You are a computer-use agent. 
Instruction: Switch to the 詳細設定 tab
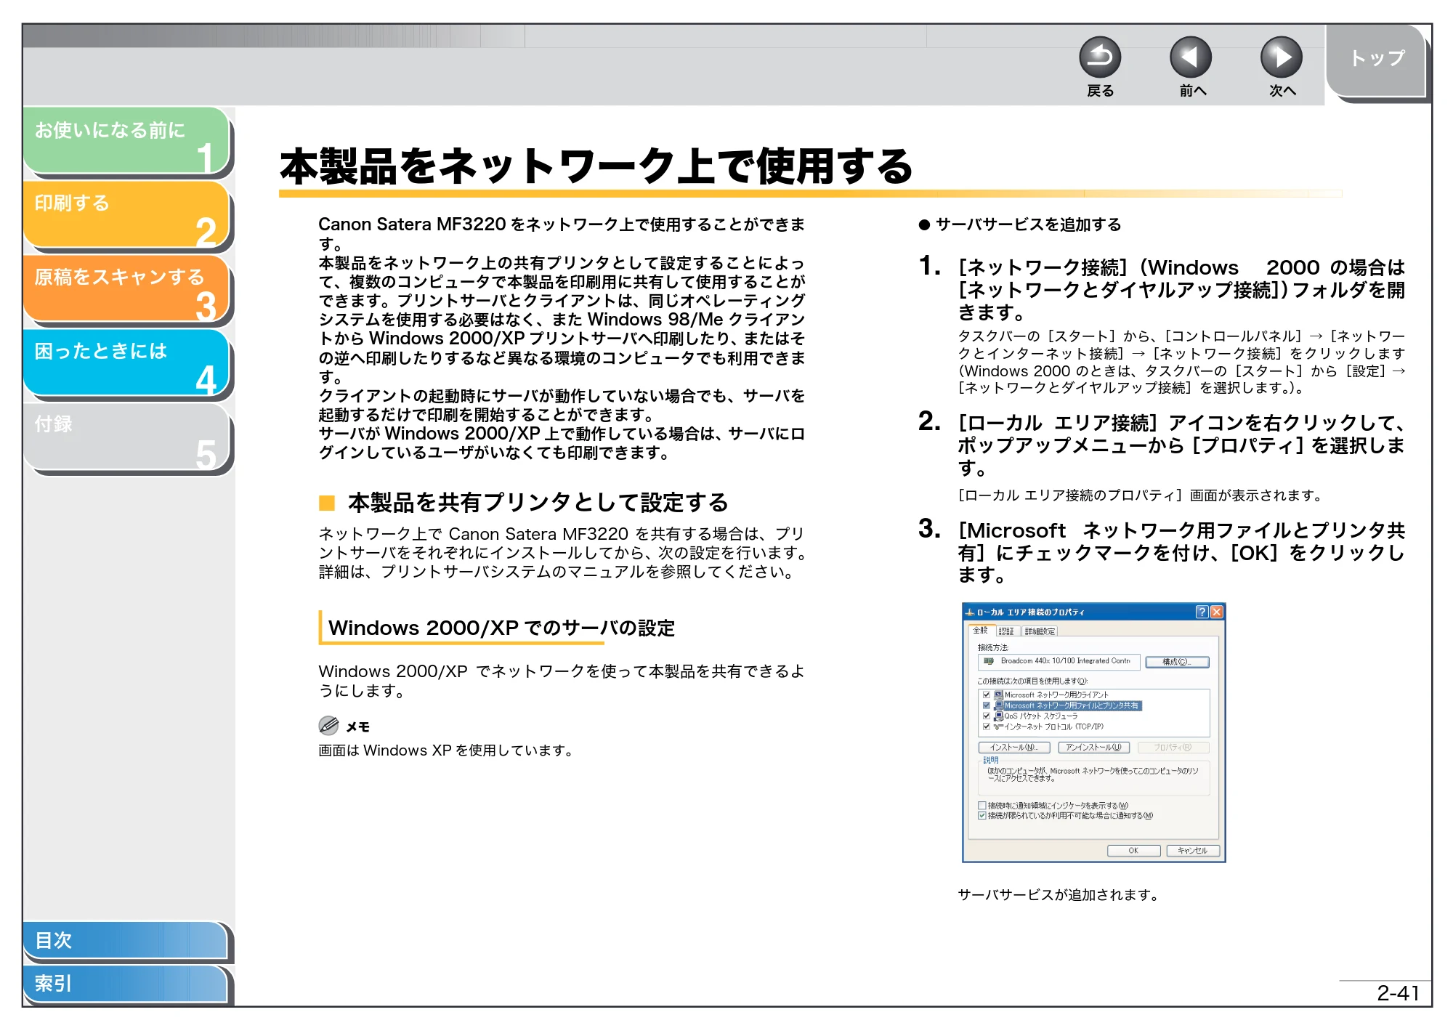1040,631
